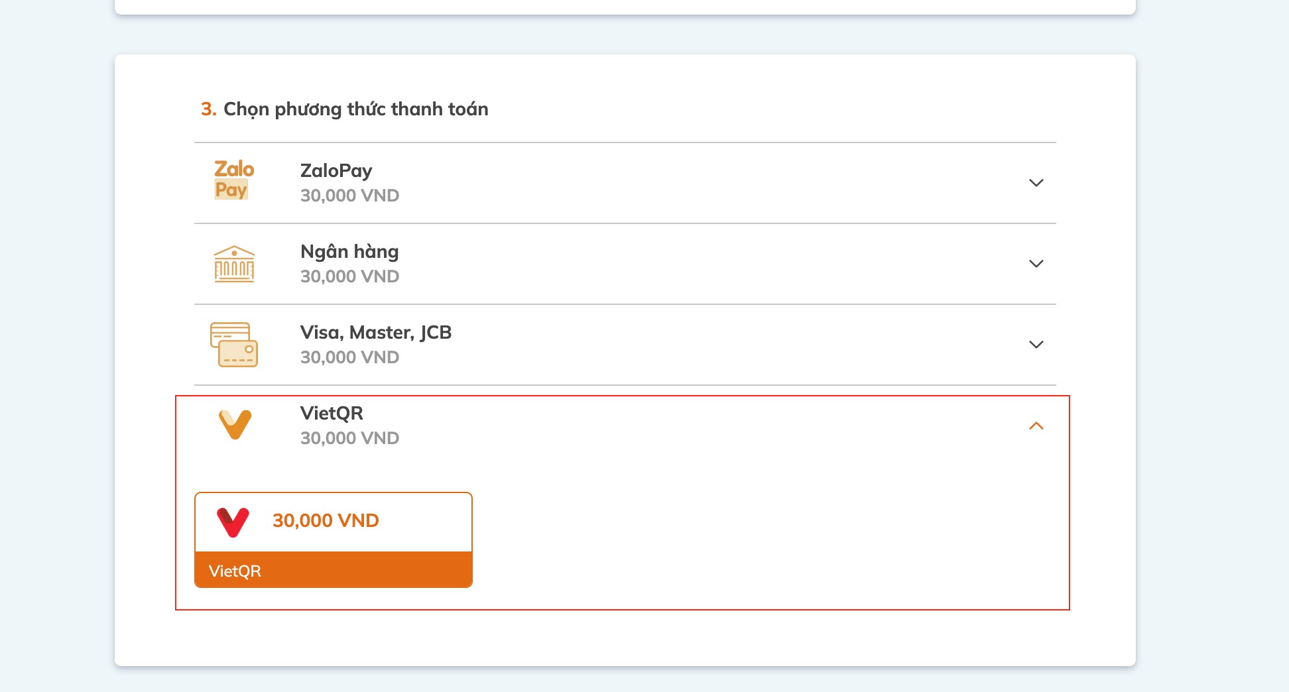Click the ZaloPay logo icon
The image size is (1289, 692).
pyautogui.click(x=234, y=180)
